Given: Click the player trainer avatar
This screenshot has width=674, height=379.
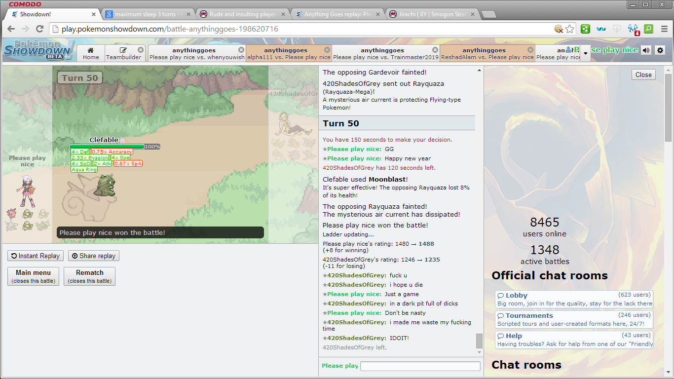Looking at the screenshot, I should [27, 191].
